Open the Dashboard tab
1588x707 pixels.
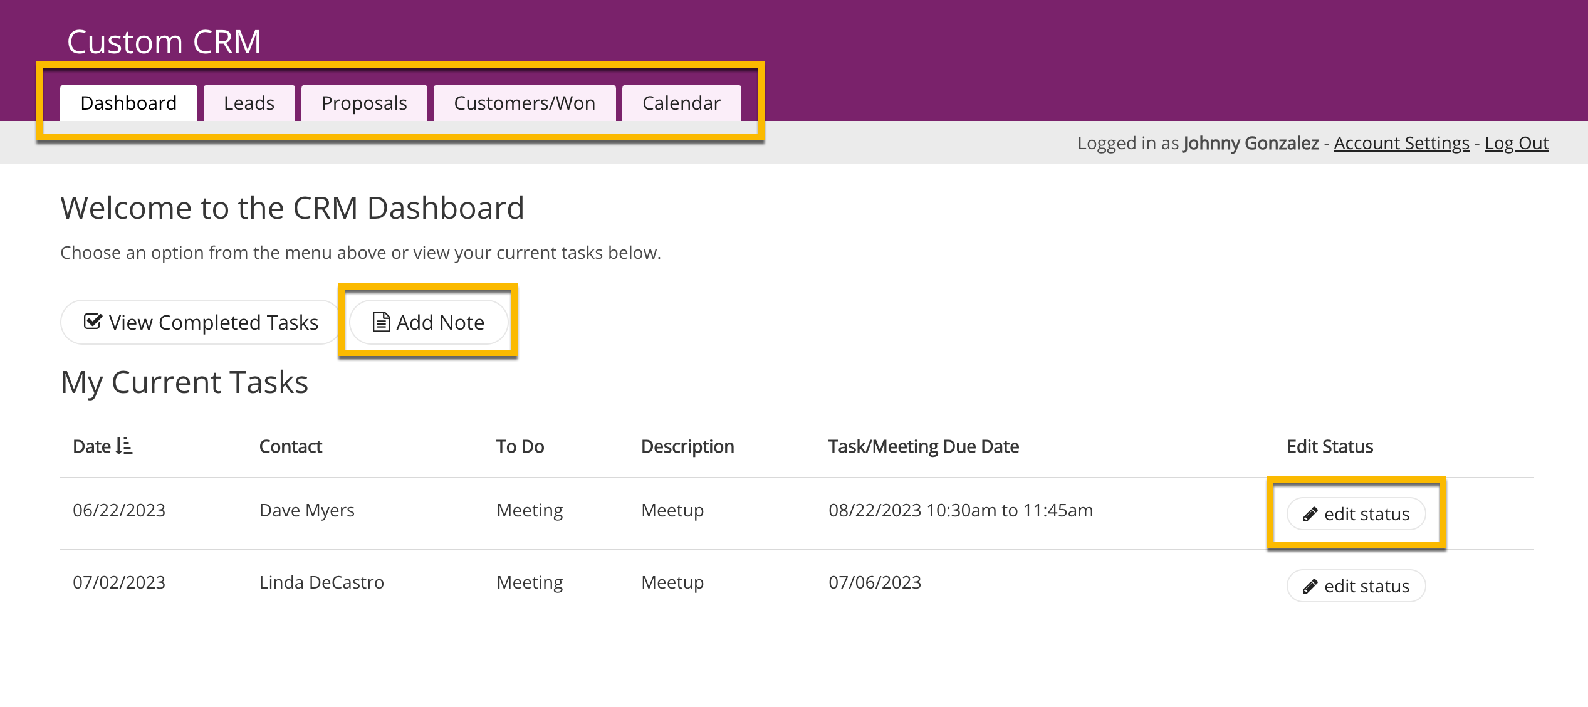click(128, 103)
